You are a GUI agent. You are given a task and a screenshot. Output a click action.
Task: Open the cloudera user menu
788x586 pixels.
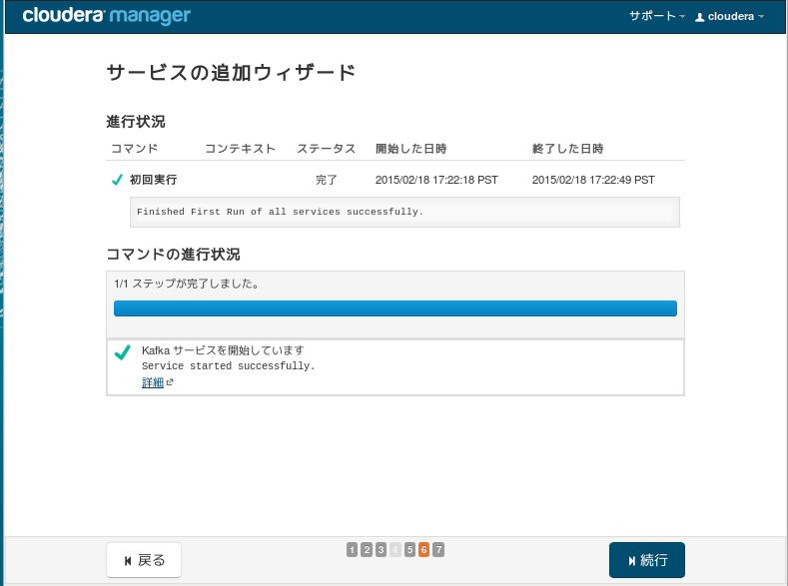(729, 17)
